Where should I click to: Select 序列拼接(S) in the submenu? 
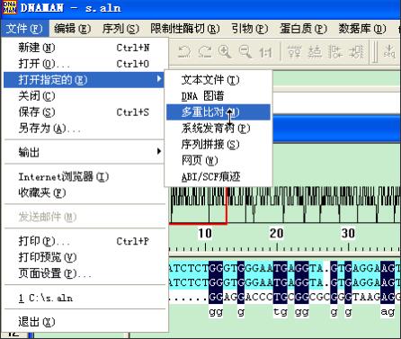(218, 145)
